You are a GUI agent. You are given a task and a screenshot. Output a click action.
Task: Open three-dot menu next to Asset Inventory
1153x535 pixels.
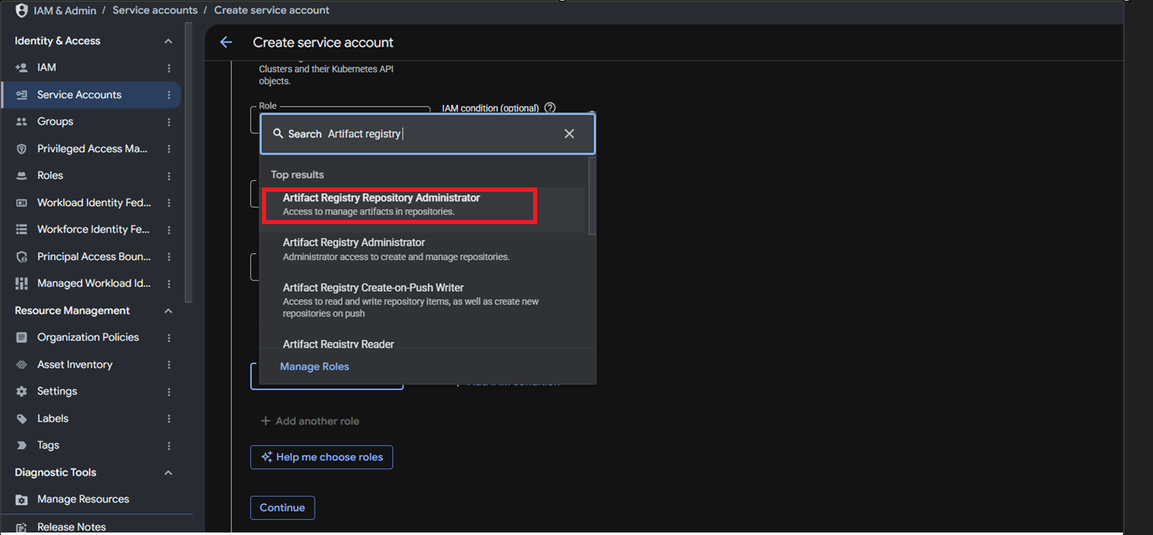[x=169, y=365]
